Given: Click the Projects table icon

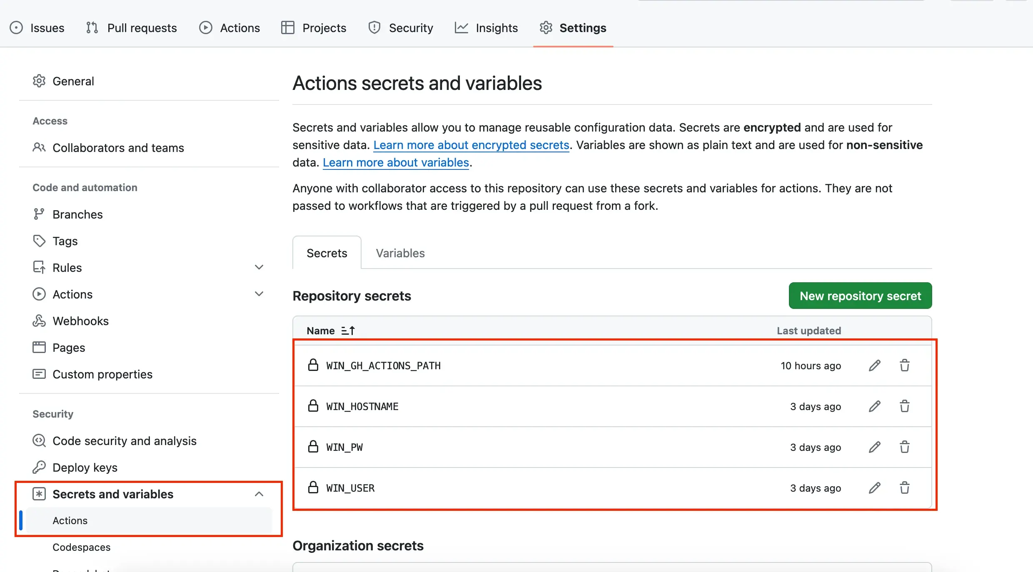Looking at the screenshot, I should pyautogui.click(x=288, y=28).
